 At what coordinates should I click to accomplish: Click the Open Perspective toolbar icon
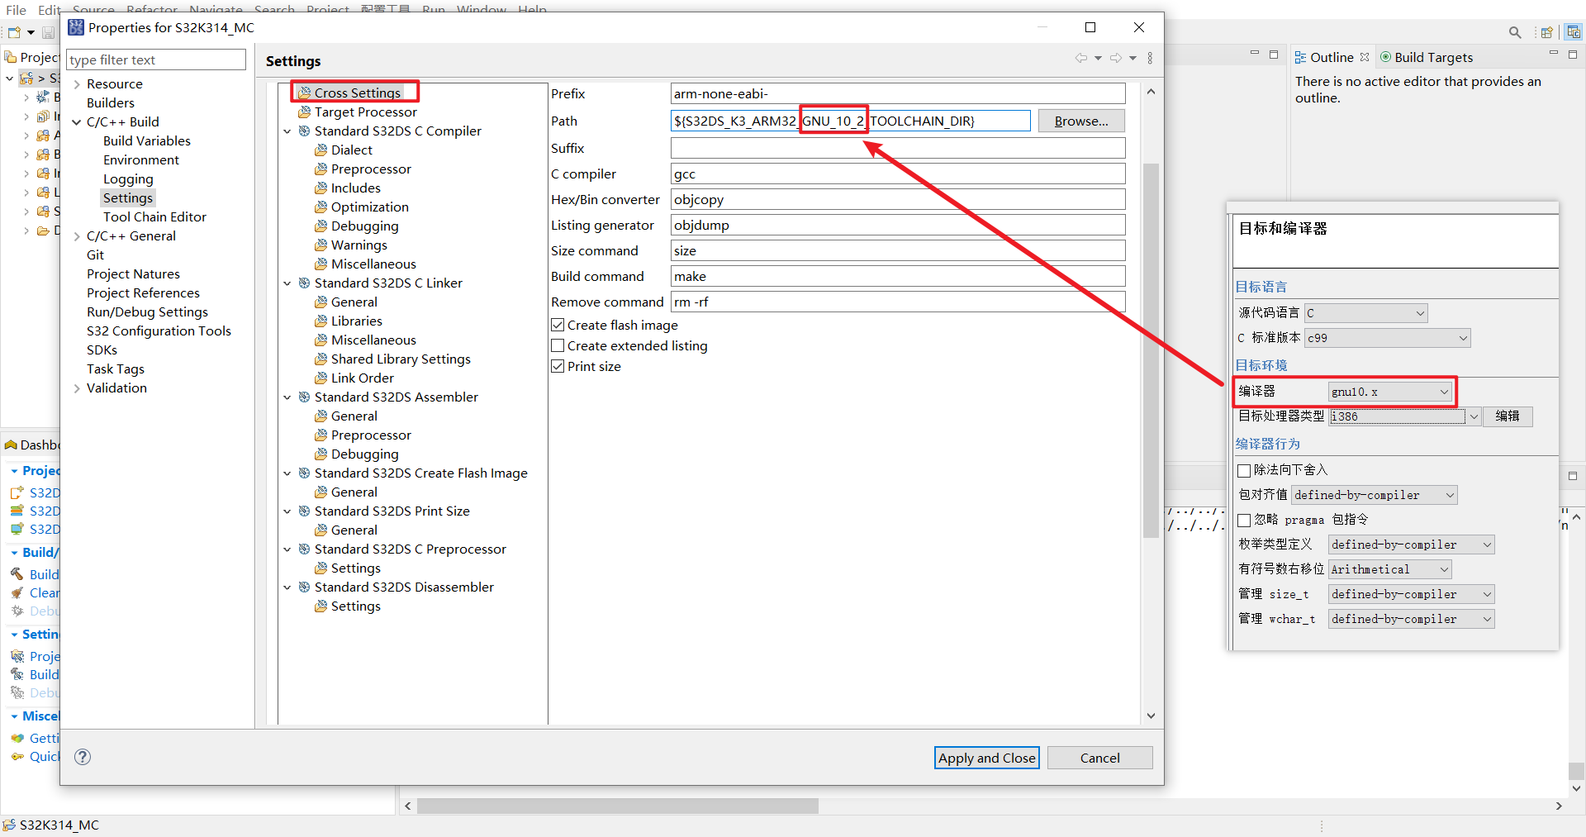[x=1547, y=32]
